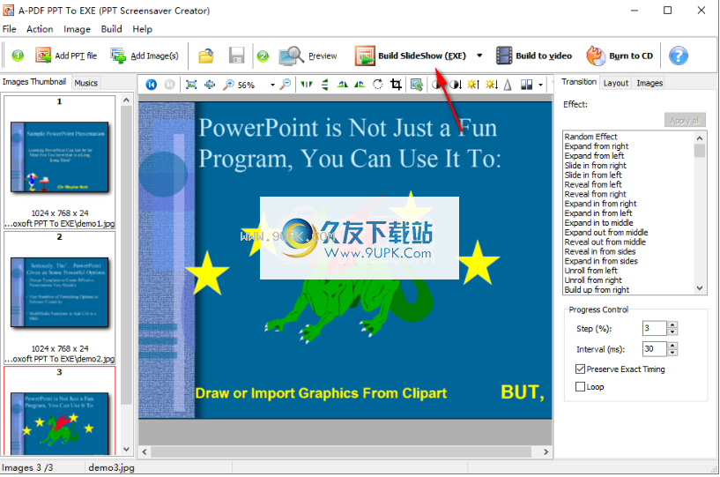Image resolution: width=720 pixels, height=477 pixels.
Task: Select Build up from right effect
Action: (x=597, y=290)
